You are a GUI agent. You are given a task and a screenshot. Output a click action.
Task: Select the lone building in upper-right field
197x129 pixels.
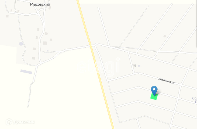165,36
